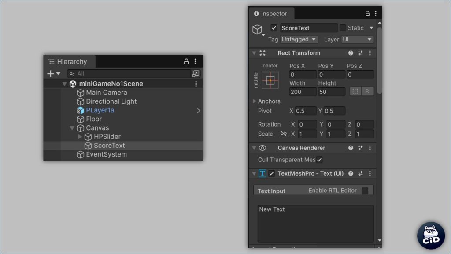The width and height of the screenshot is (451, 254).
Task: Expand the HPSlider tree item
Action: [x=80, y=137]
